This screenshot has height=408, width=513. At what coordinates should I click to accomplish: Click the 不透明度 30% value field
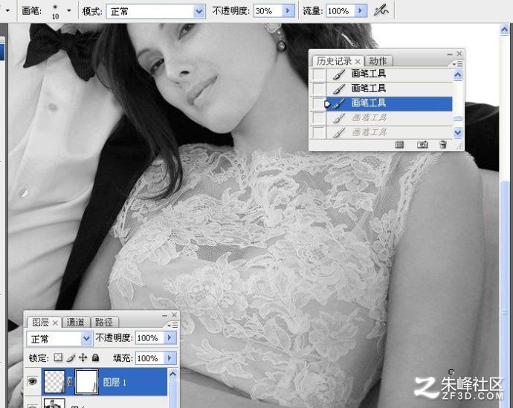point(268,11)
